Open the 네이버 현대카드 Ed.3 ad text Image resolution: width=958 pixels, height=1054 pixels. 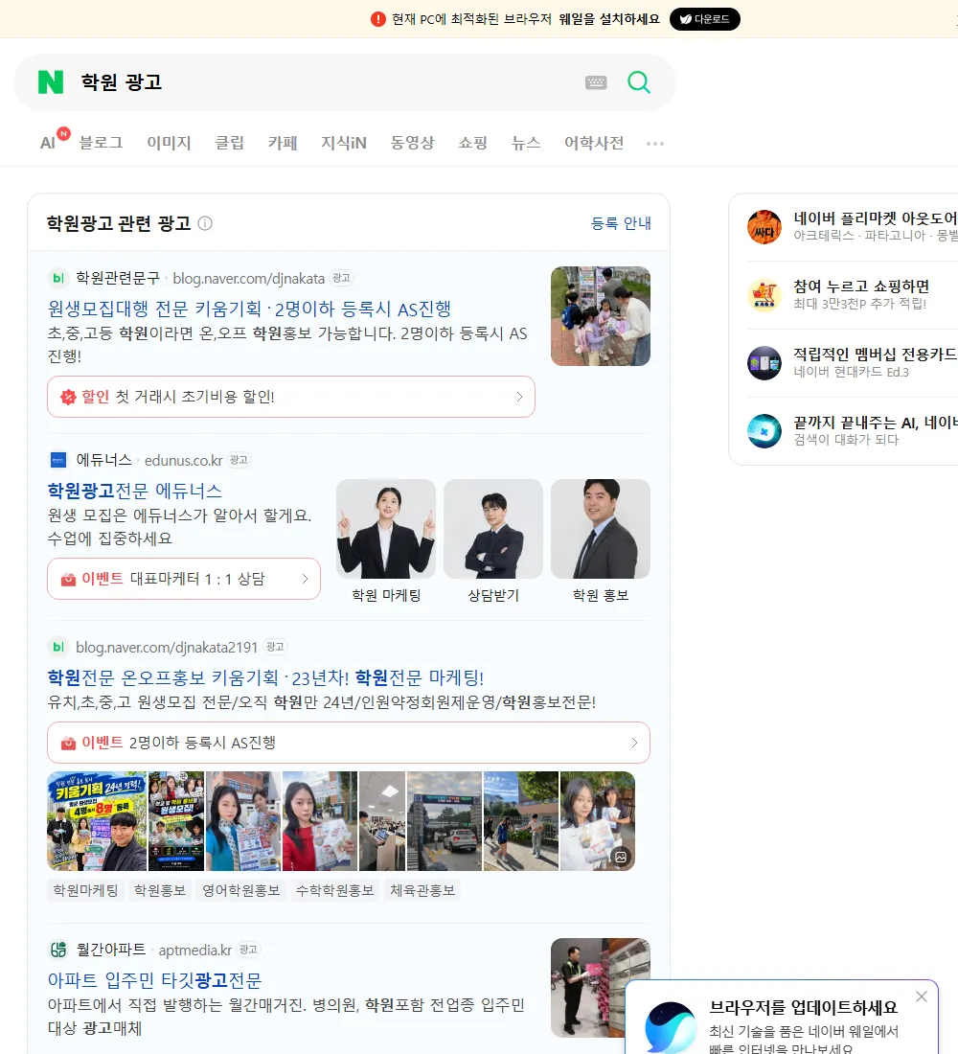pos(851,372)
